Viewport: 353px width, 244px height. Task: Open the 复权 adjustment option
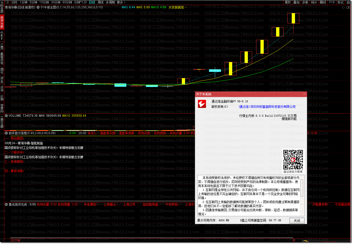288,2
